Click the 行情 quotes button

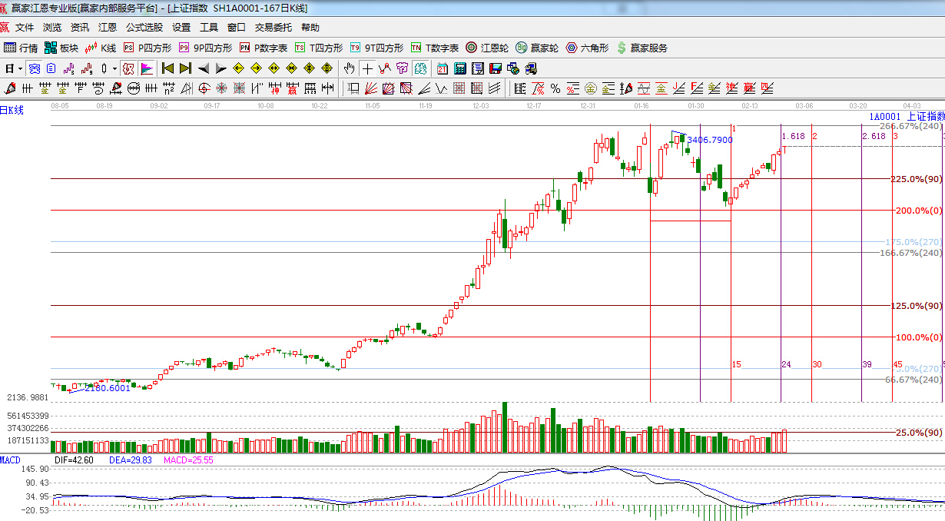click(x=21, y=48)
